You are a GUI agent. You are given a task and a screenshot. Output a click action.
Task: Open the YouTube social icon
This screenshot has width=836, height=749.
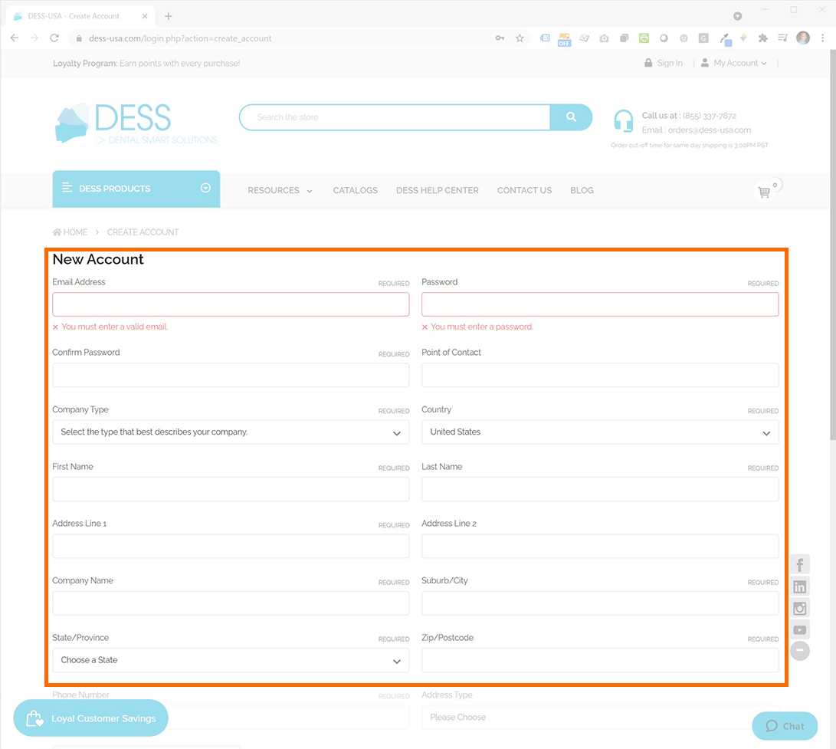(800, 630)
